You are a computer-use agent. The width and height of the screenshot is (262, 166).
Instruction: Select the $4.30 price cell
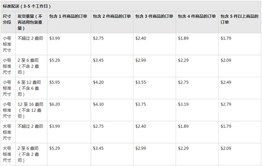pos(99,104)
